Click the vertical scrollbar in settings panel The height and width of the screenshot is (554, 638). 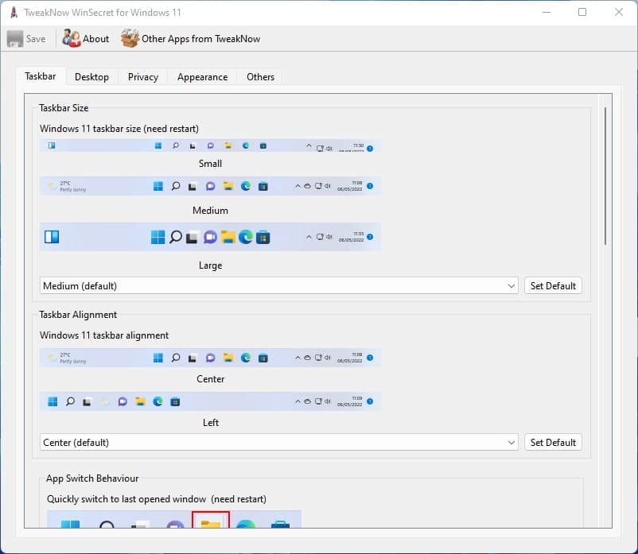click(x=605, y=175)
